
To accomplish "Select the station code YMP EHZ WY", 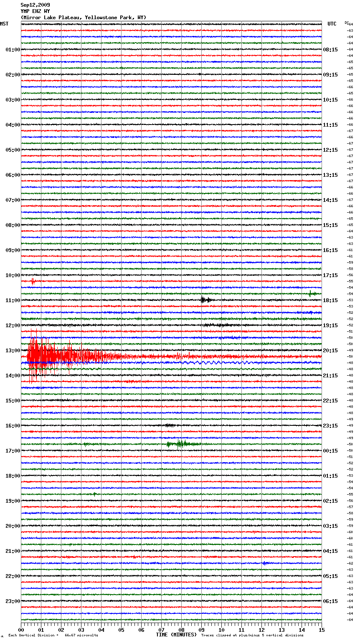I will 35,11.
